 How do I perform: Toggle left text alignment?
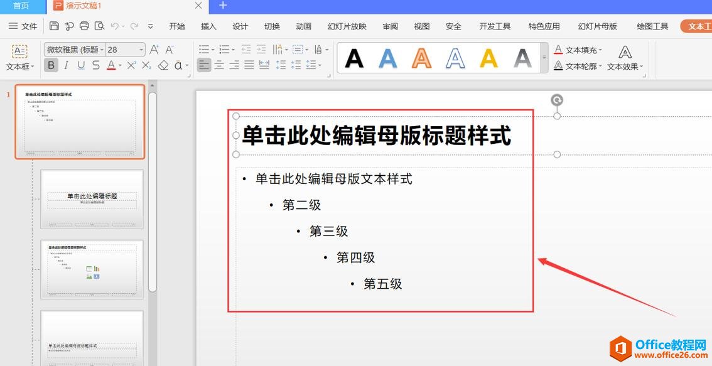(x=204, y=65)
